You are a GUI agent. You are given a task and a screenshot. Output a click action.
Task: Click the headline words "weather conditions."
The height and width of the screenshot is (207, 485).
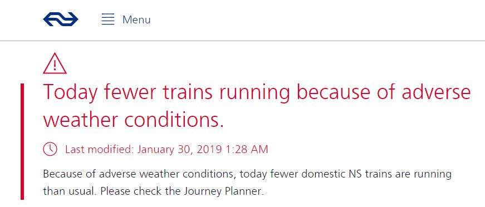click(x=133, y=120)
